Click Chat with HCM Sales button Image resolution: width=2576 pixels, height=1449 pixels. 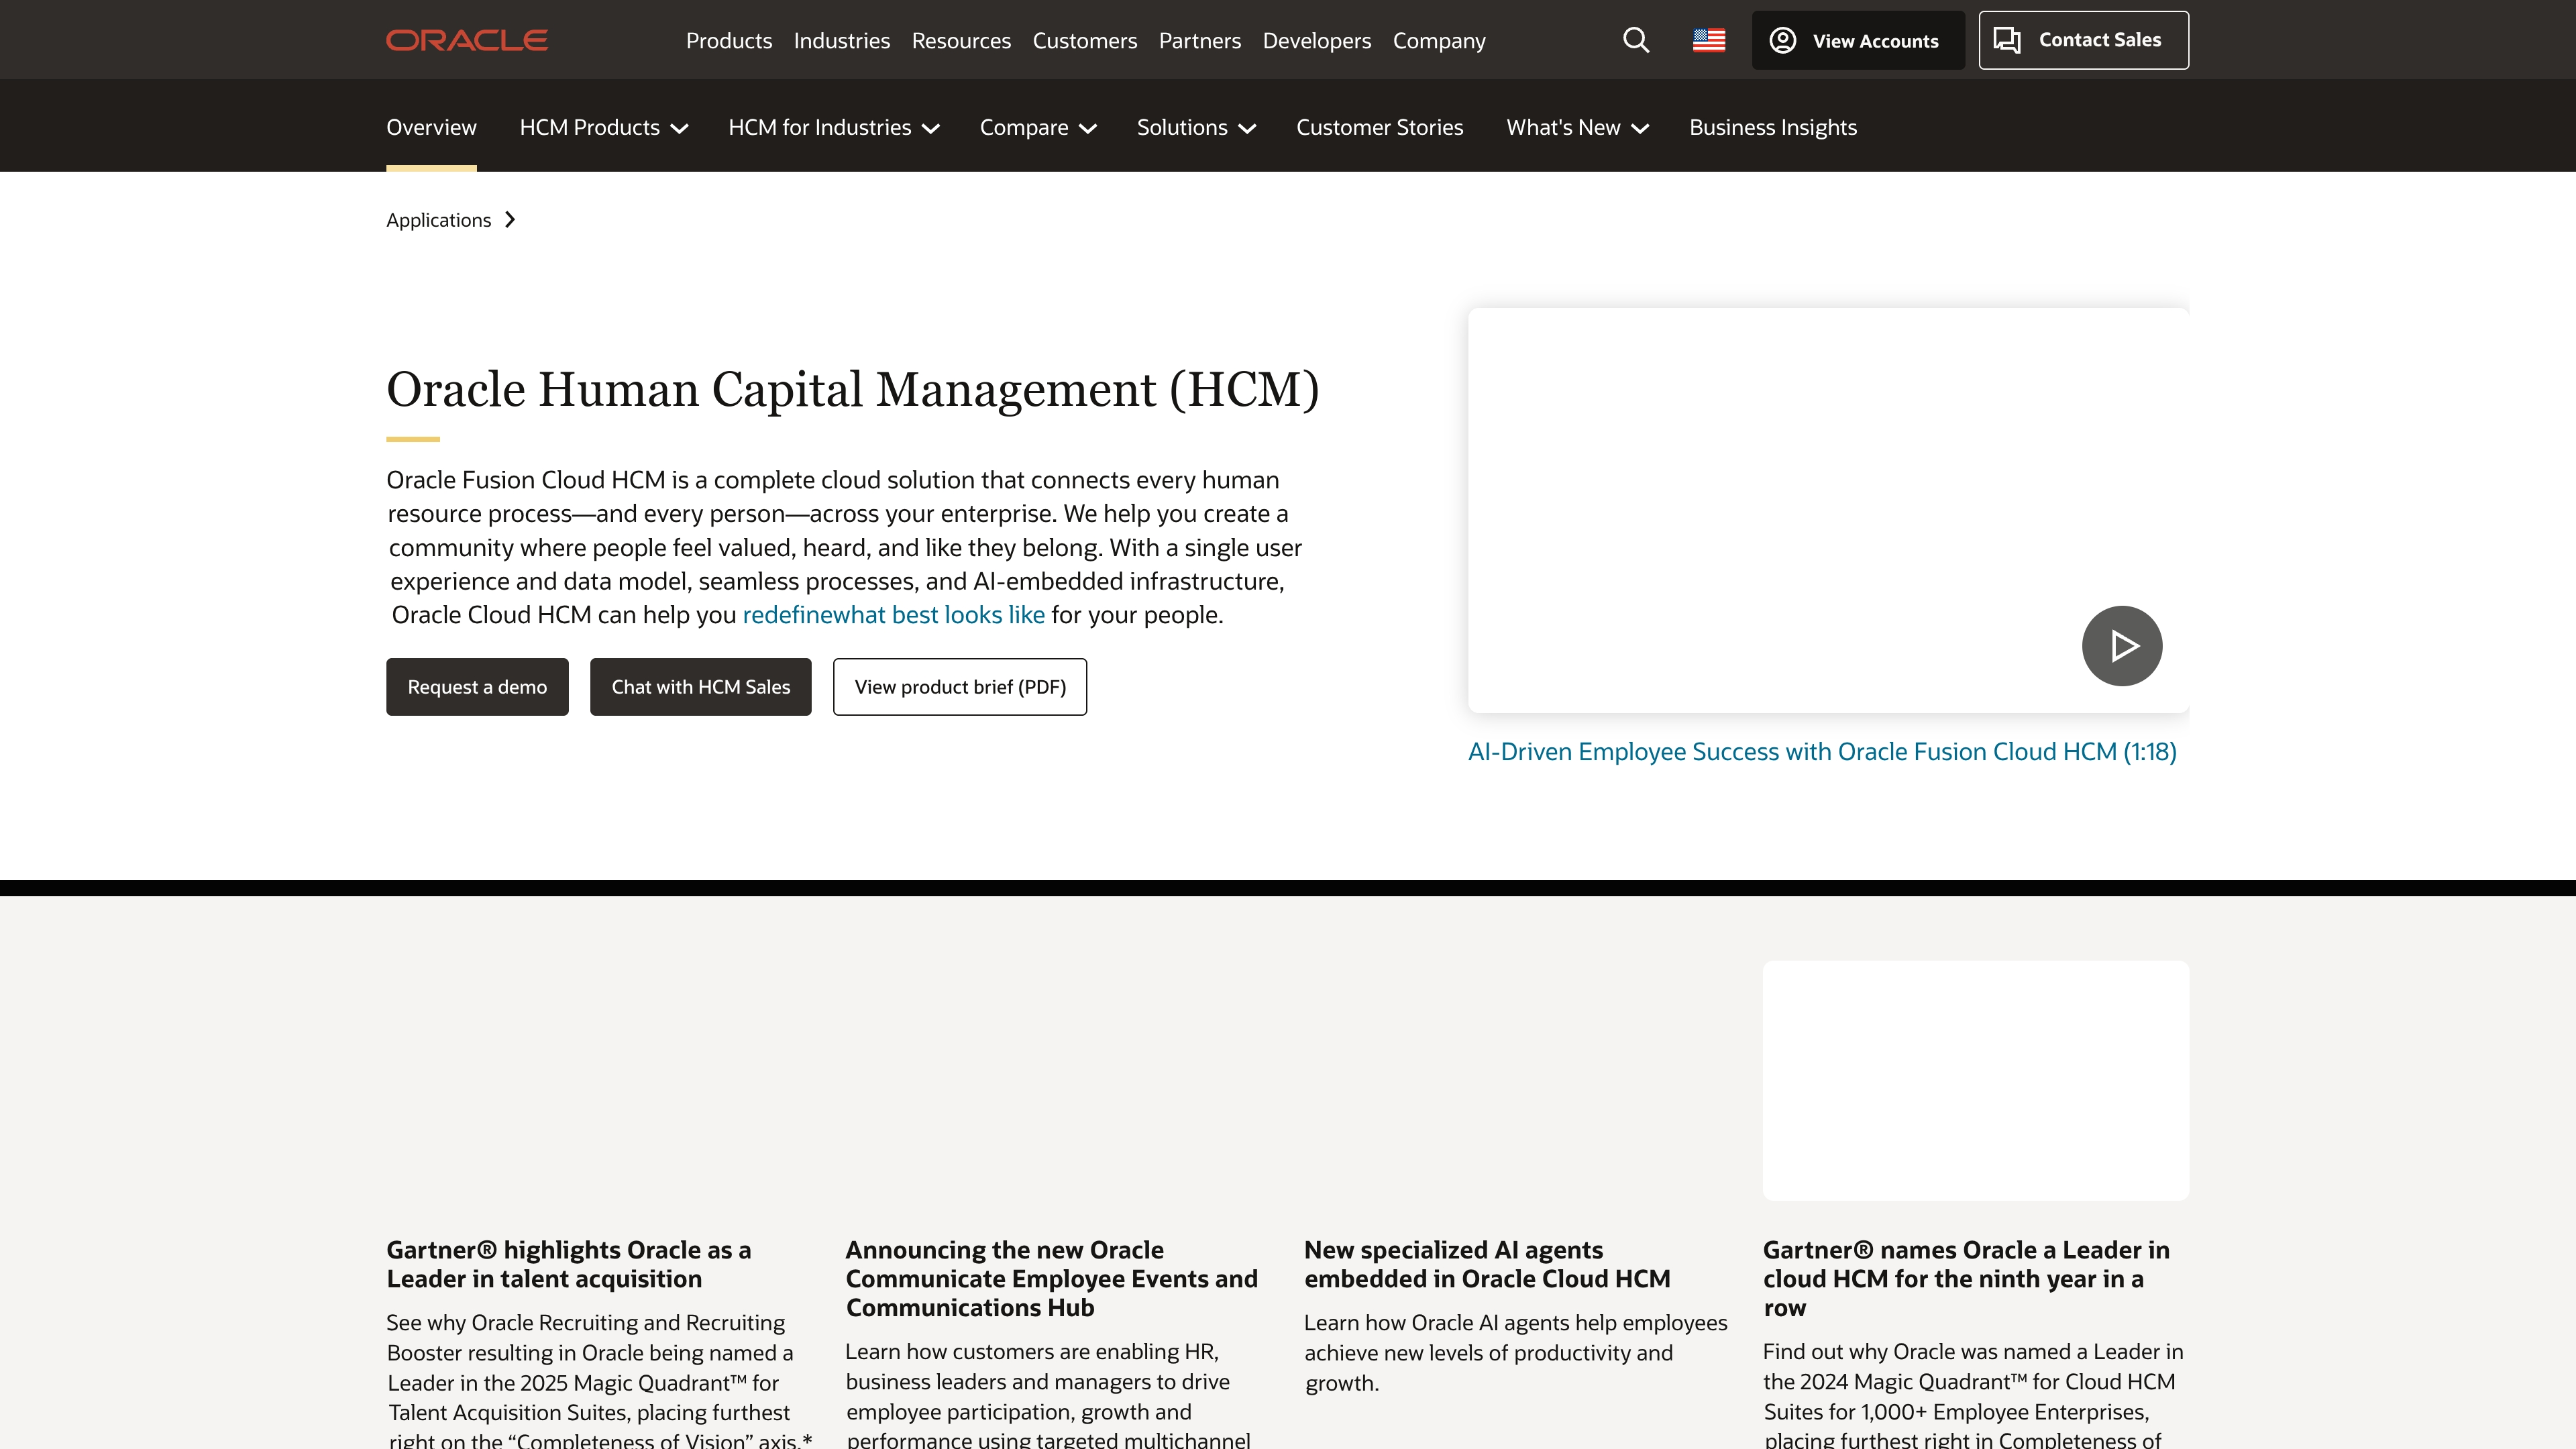tap(701, 687)
